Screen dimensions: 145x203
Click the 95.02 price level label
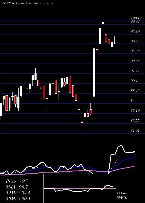(135, 51)
